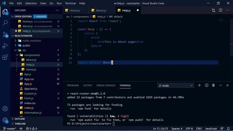The image size is (233, 131).
Task: Open the Extensions view
Action: click(x=5, y=57)
